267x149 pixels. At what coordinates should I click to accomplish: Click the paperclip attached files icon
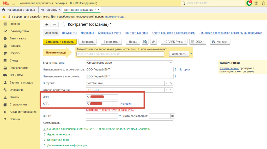tap(153, 42)
